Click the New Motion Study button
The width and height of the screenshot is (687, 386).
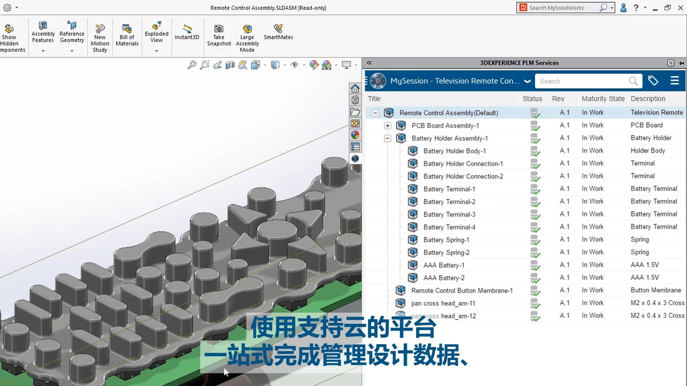[x=100, y=35]
